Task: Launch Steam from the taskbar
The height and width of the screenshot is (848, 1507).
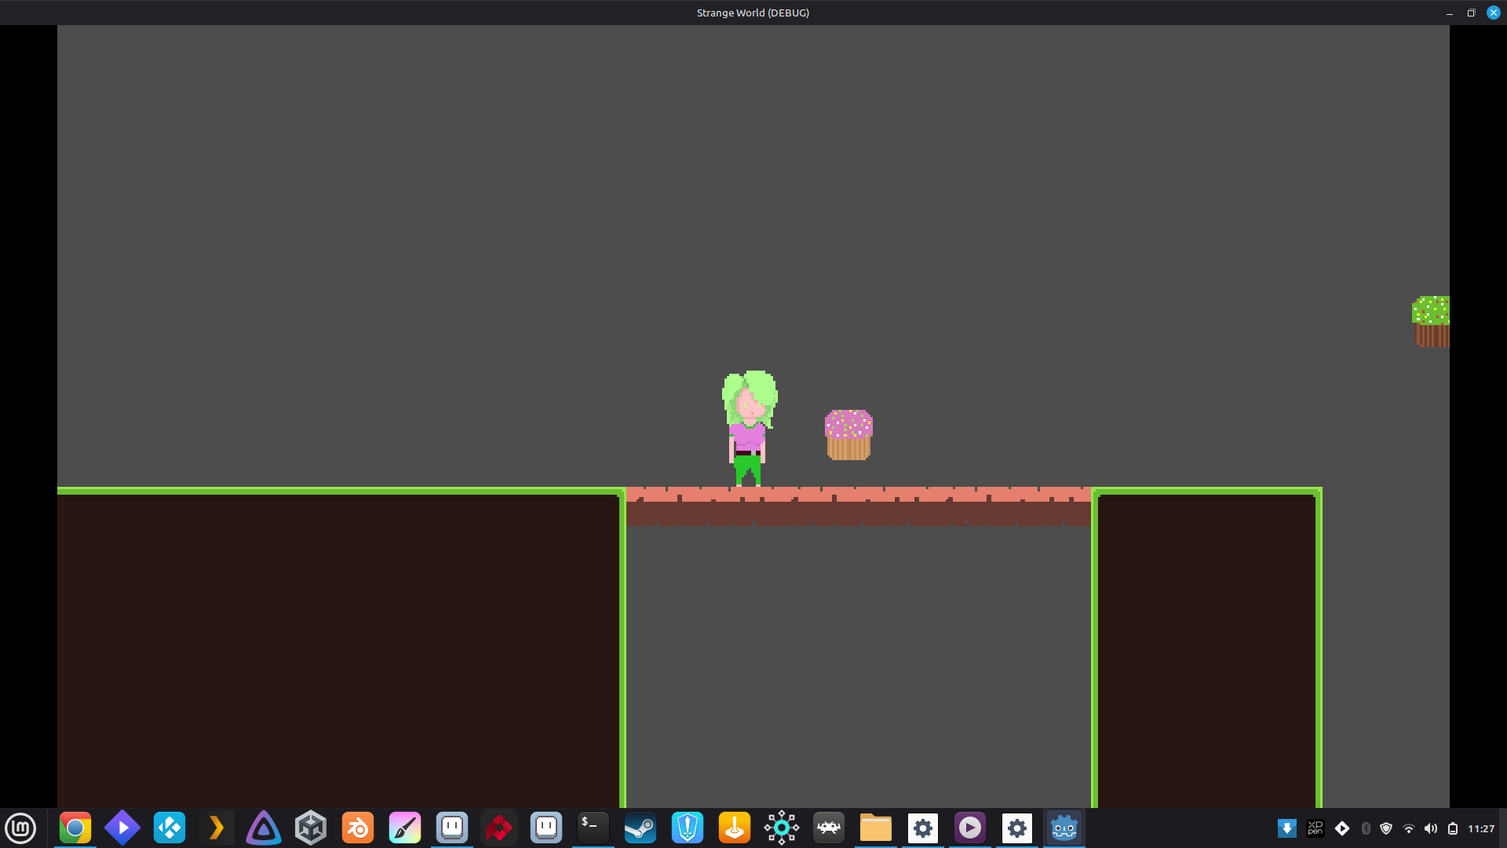Action: tap(640, 828)
